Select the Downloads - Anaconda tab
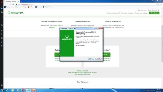Screen dimensions: 163x92 point(11,1)
